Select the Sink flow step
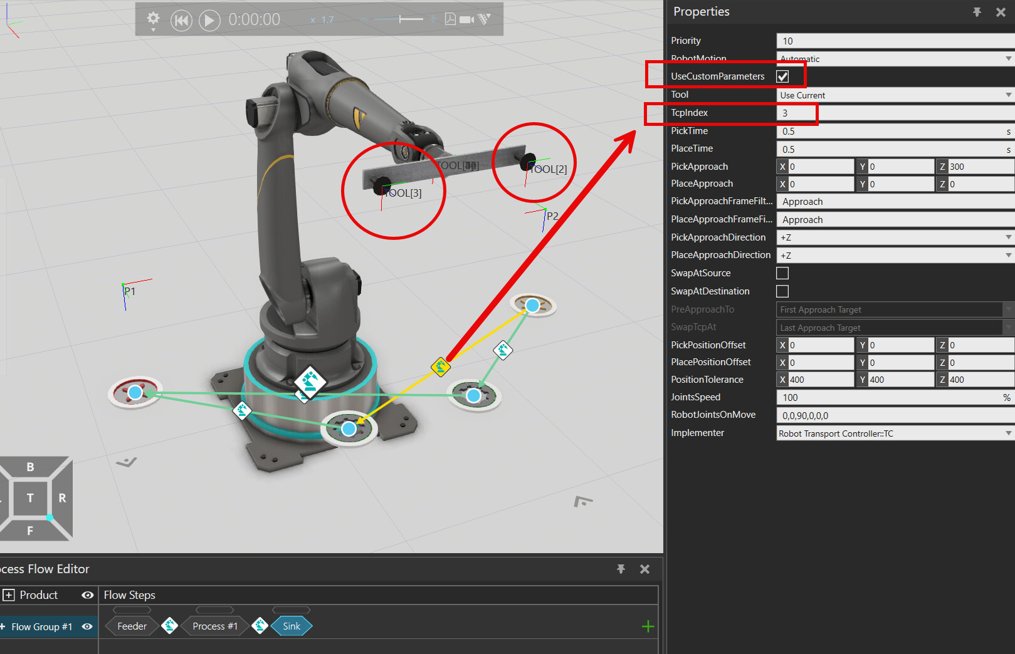Viewport: 1015px width, 654px height. tap(292, 626)
